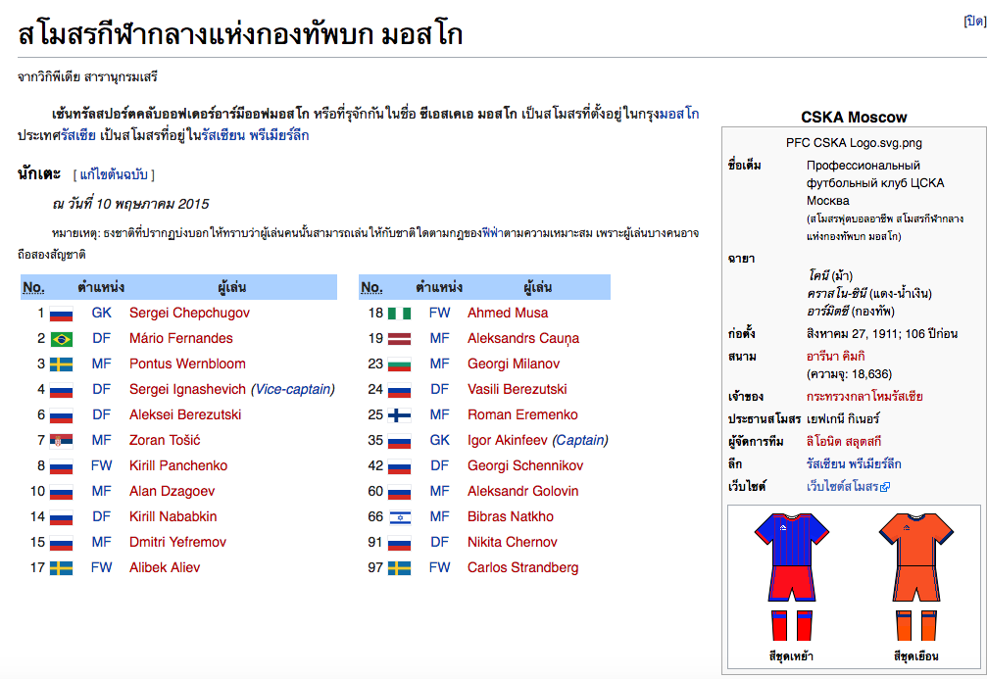This screenshot has height=679, width=987.
Task: Click the Swedish flag beside Carlos Strandberg
Action: click(399, 569)
